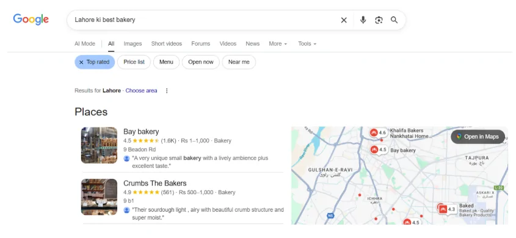Click the Choose area link
Image resolution: width=516 pixels, height=238 pixels.
[x=141, y=91]
